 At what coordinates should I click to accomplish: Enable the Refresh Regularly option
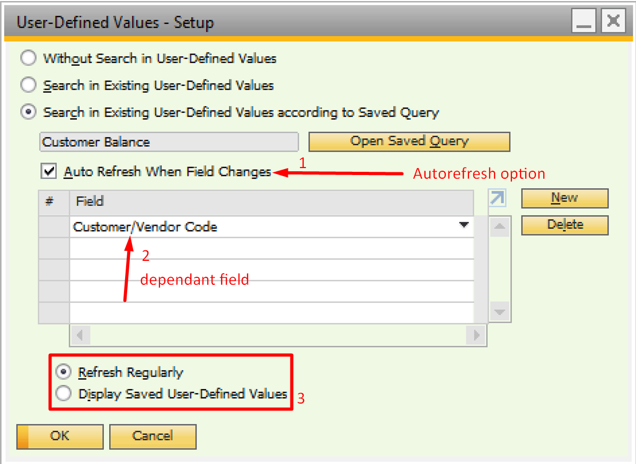[x=64, y=372]
